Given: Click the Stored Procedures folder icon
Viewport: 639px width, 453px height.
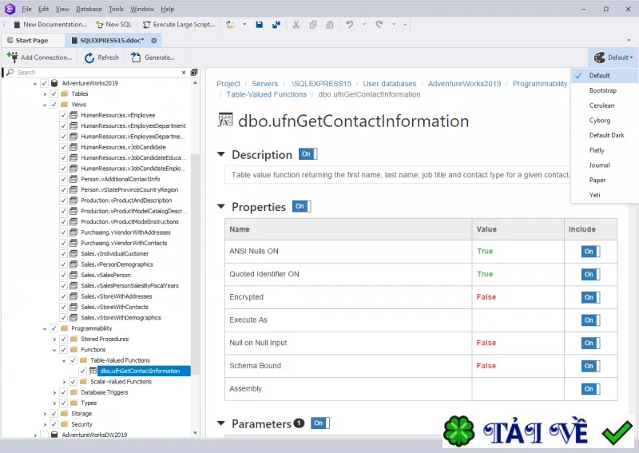Looking at the screenshot, I should coord(73,339).
